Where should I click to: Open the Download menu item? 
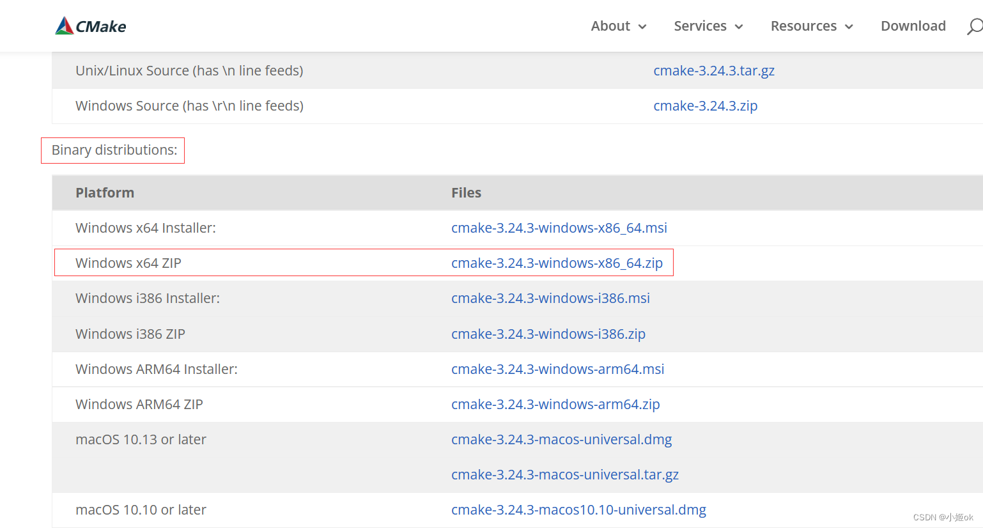tap(913, 26)
